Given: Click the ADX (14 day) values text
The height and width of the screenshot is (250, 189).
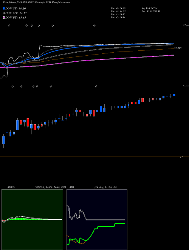Looking at the screenshot, I should (105, 187).
